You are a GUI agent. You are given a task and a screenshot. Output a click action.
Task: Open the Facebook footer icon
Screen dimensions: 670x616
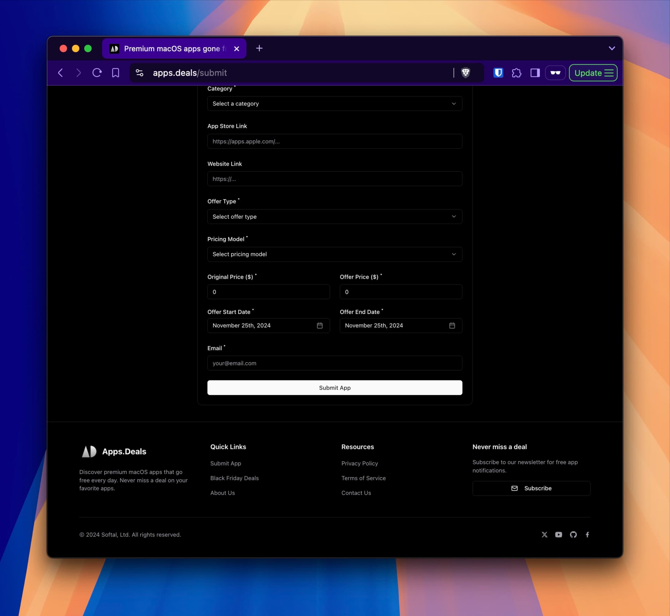coord(587,534)
